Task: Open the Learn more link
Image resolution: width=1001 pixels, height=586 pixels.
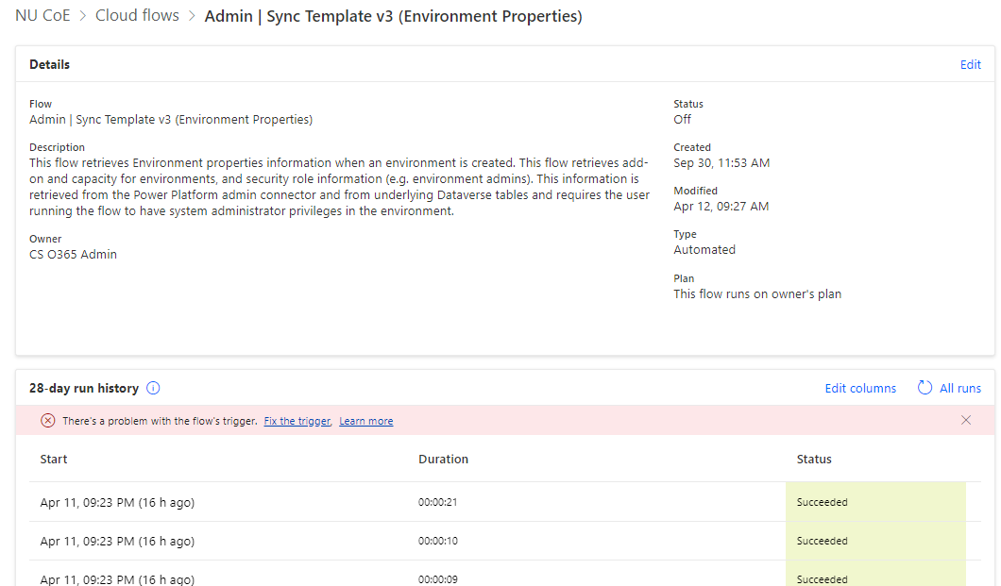Action: click(365, 420)
